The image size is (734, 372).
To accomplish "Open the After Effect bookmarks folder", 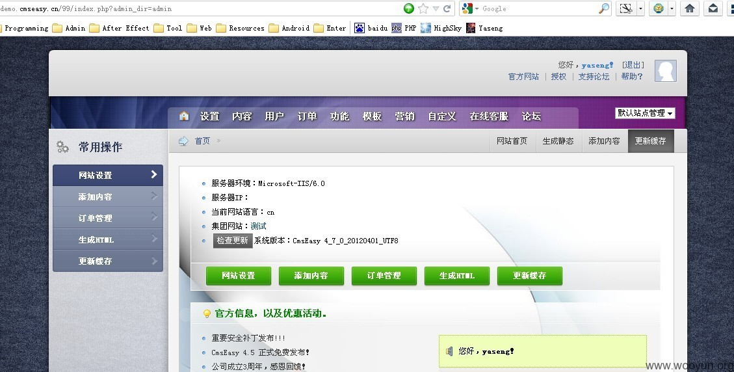I will pos(120,28).
